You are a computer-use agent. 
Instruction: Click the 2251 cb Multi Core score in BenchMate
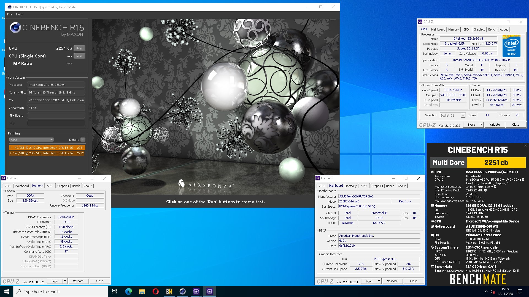click(496, 163)
